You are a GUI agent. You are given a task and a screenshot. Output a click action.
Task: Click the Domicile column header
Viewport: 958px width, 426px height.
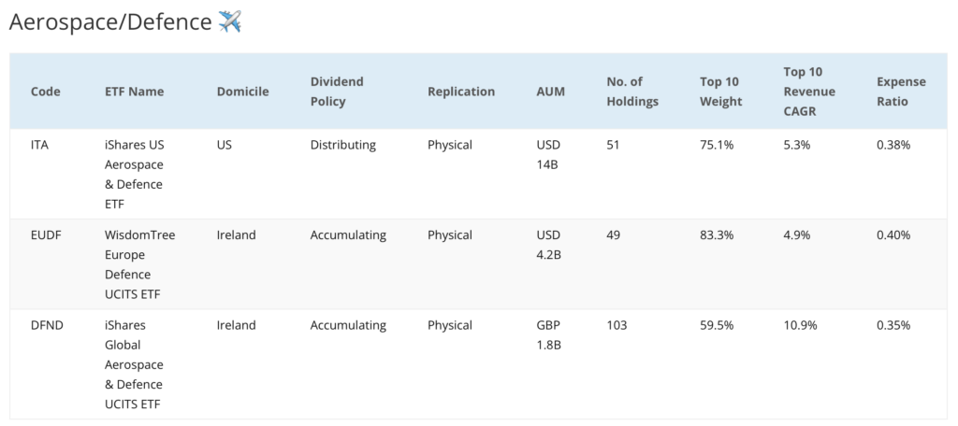click(242, 92)
